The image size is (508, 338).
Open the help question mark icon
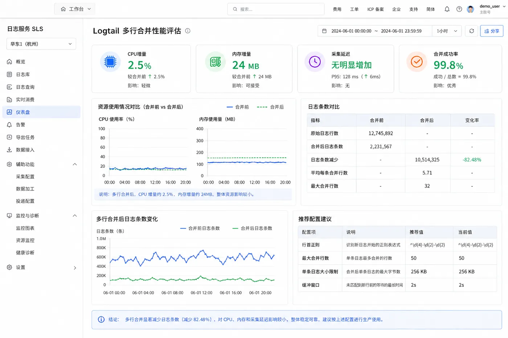(x=459, y=9)
